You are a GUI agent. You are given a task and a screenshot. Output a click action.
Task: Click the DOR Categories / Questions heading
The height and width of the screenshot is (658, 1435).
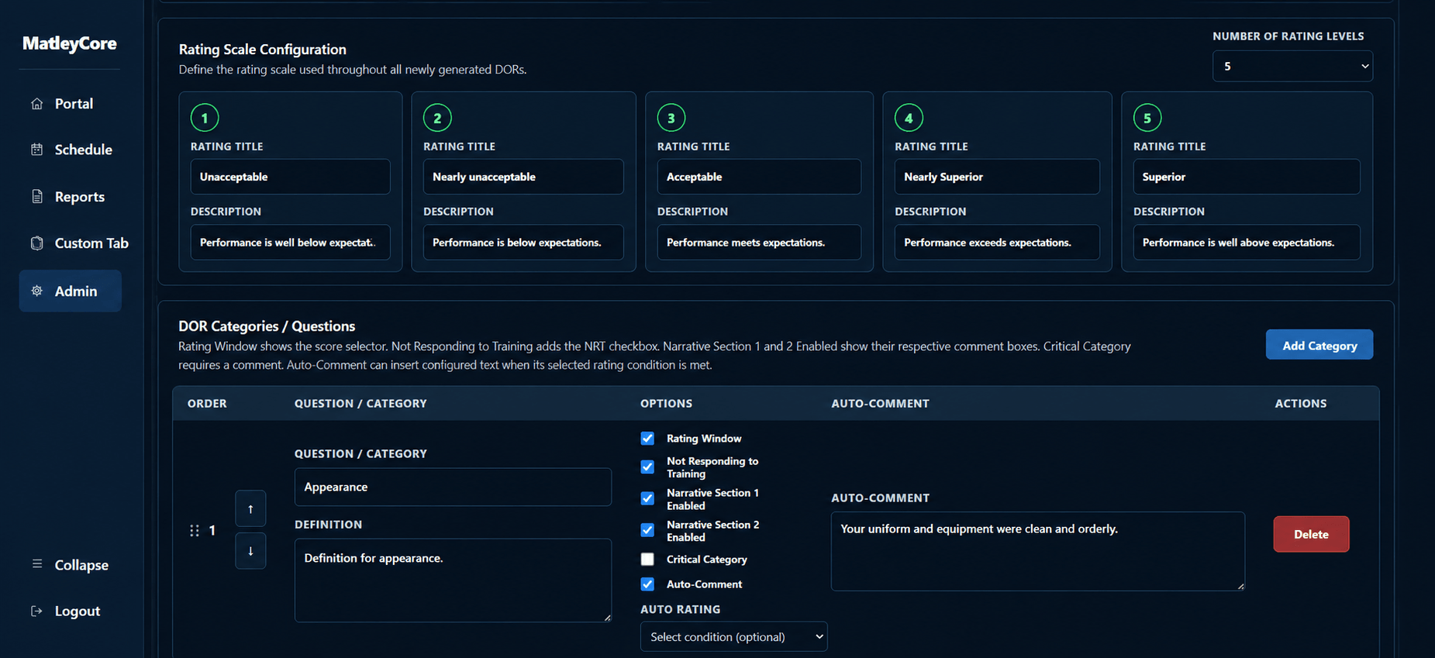(x=267, y=326)
